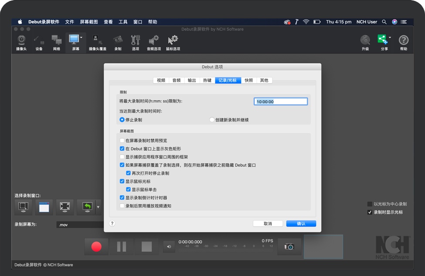Screen dimensions: 425x276
Task: Switch to the 热键 tab
Action: 207,80
